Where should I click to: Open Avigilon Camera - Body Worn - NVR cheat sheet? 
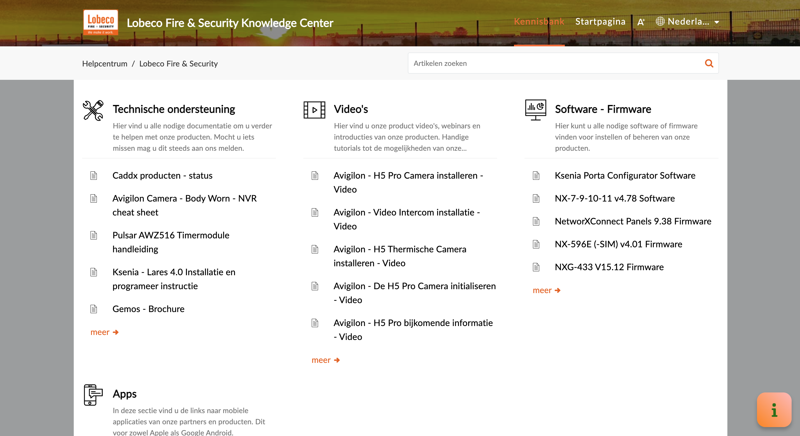pos(184,205)
